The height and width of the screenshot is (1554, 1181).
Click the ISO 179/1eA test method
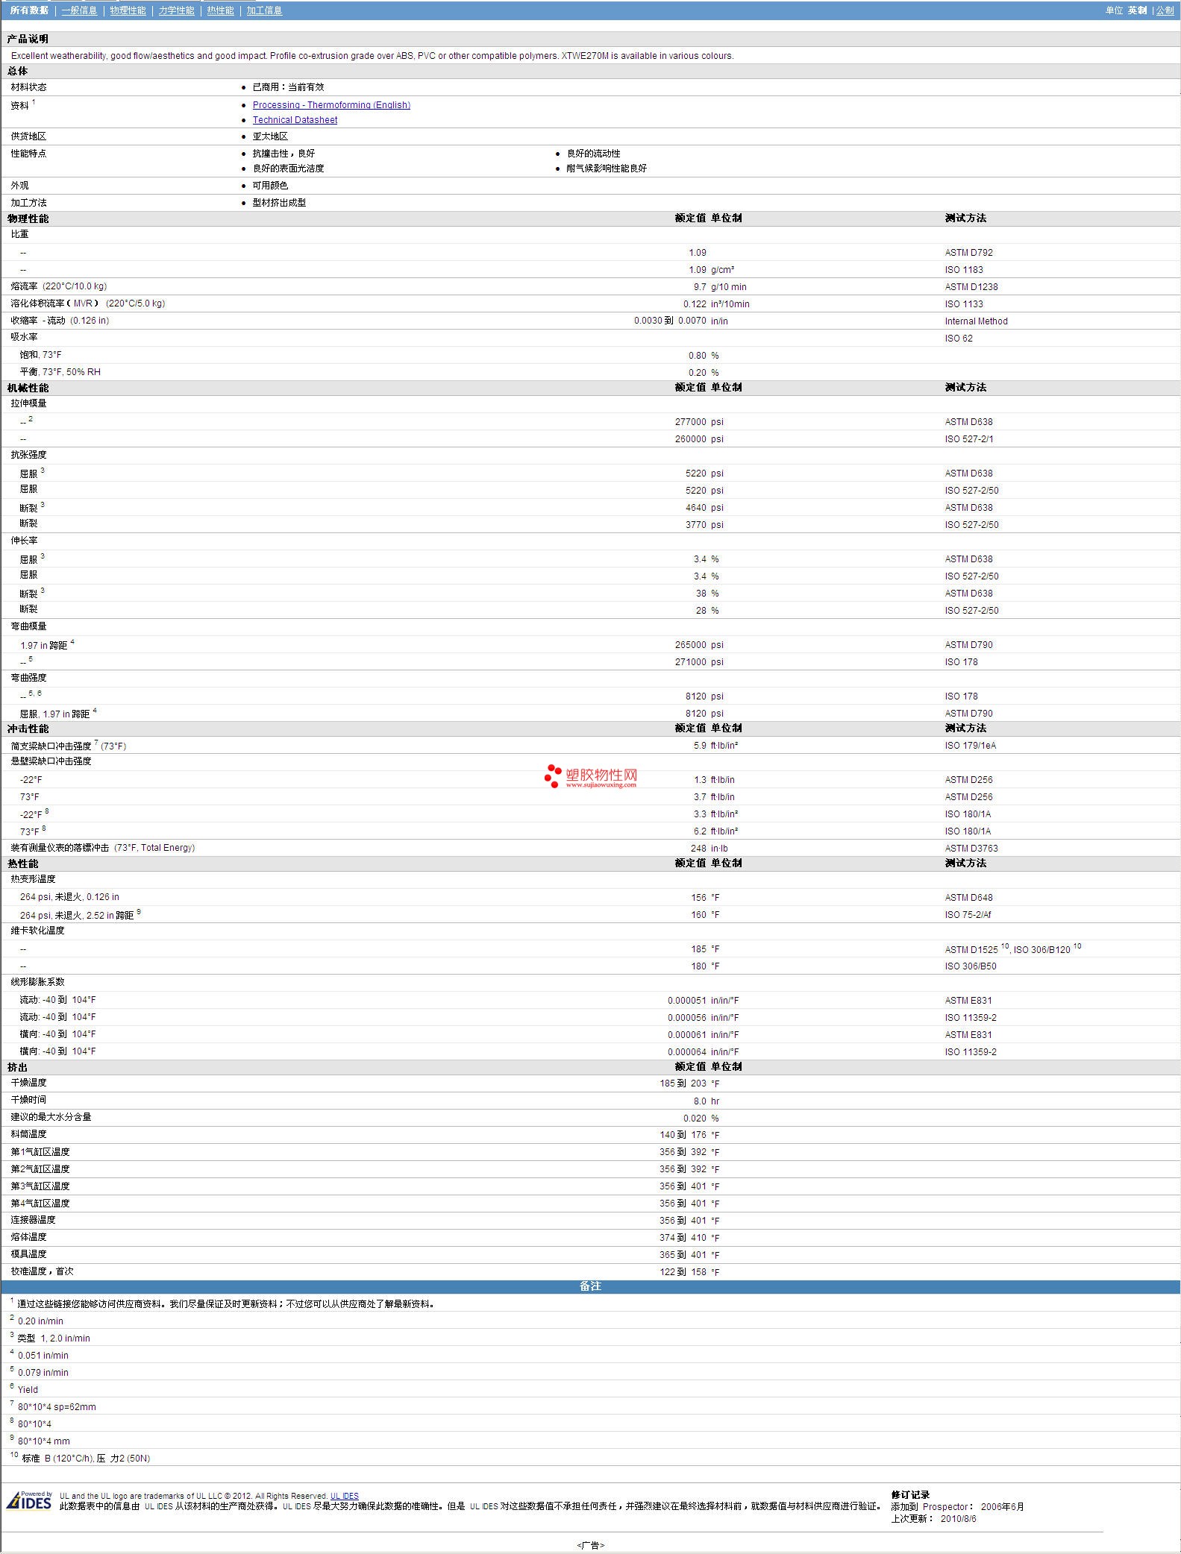970,746
